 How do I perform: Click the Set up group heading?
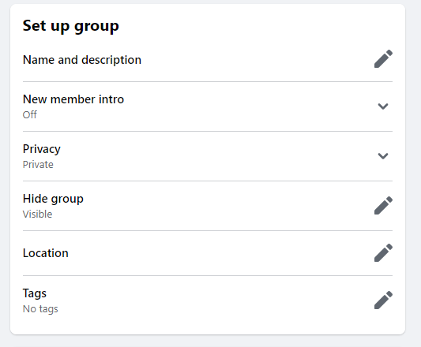(x=71, y=26)
